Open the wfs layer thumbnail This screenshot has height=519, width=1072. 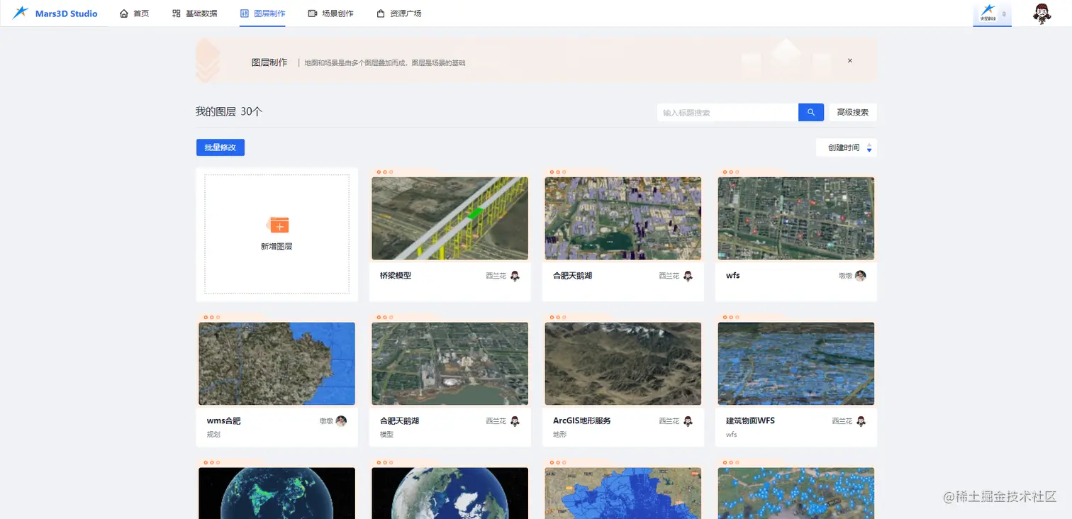coord(796,218)
